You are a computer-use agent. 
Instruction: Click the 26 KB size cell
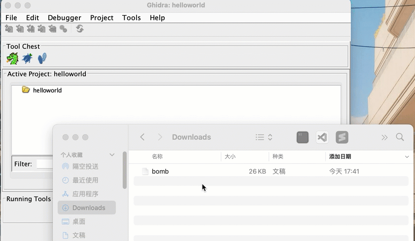[257, 171]
